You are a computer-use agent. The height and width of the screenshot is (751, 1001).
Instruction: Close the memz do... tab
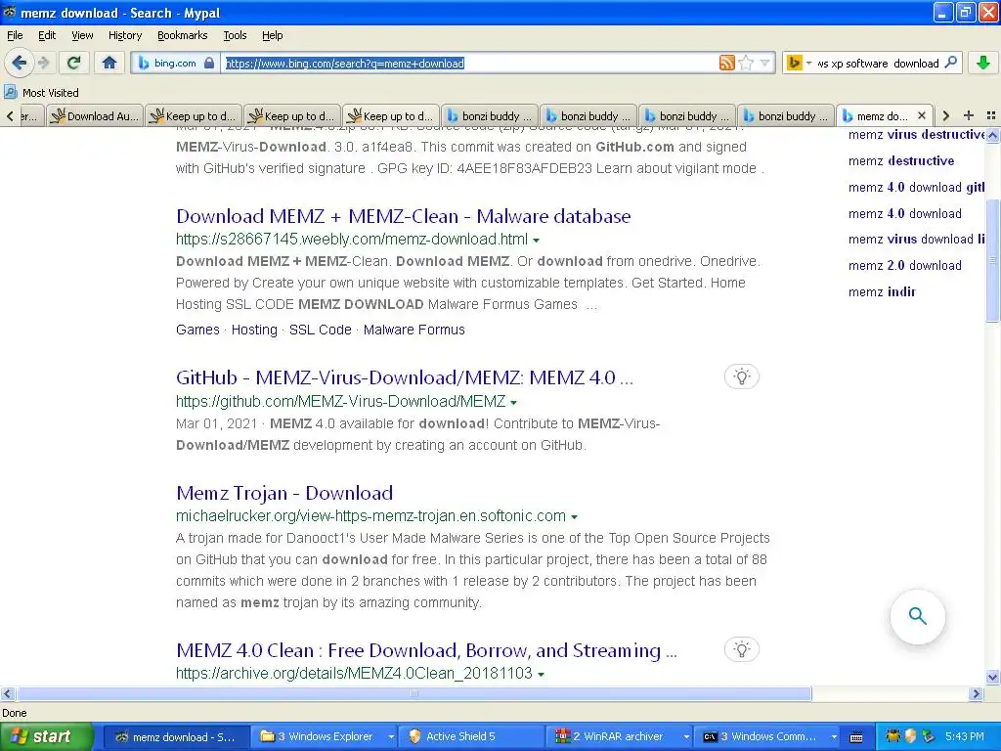click(921, 115)
